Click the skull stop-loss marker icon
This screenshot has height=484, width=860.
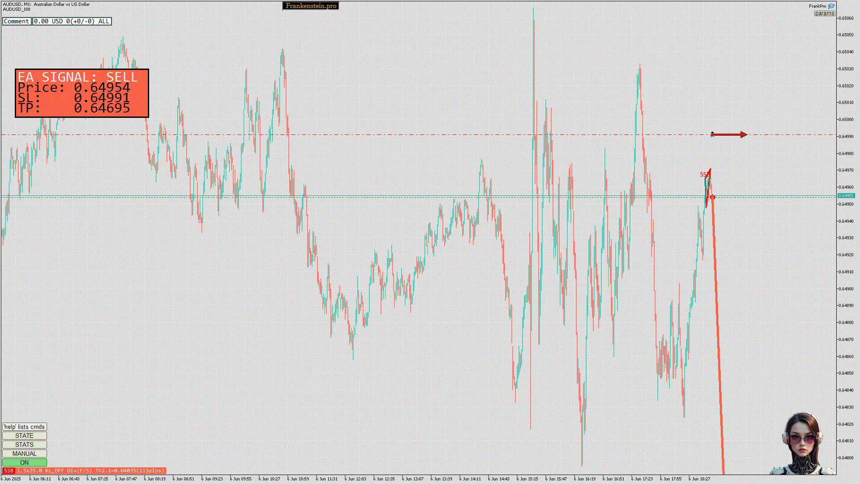pos(712,134)
